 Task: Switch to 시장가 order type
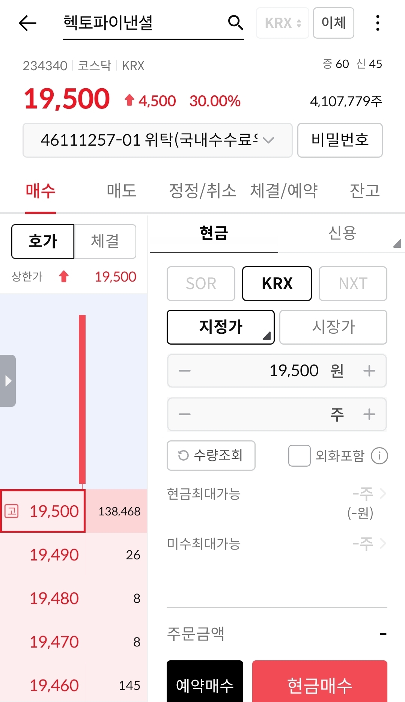pos(333,327)
